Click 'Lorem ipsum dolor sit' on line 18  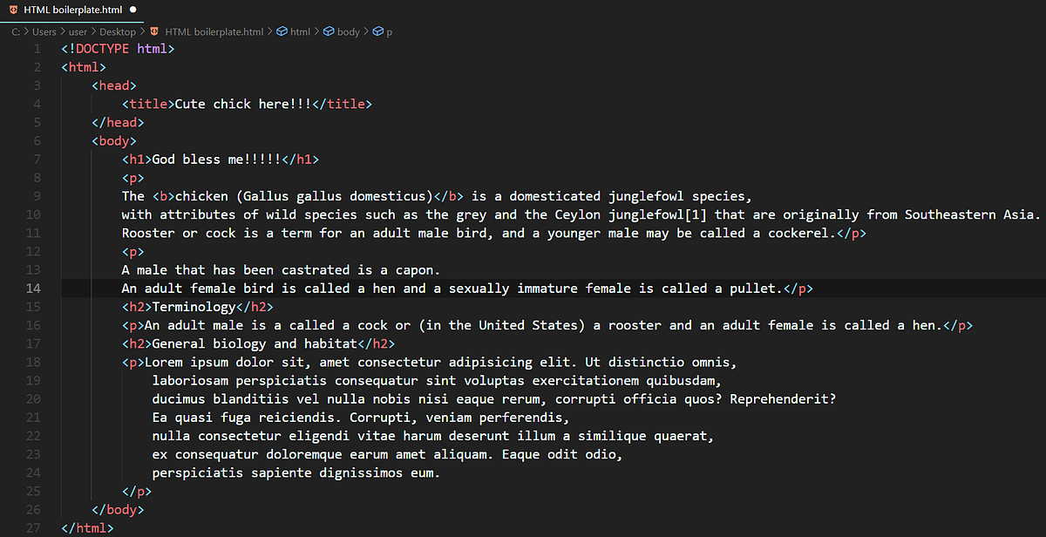224,362
